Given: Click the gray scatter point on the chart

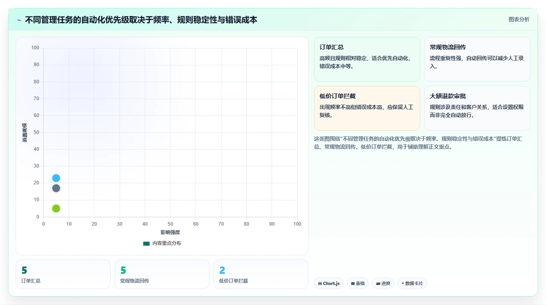Looking at the screenshot, I should point(56,188).
